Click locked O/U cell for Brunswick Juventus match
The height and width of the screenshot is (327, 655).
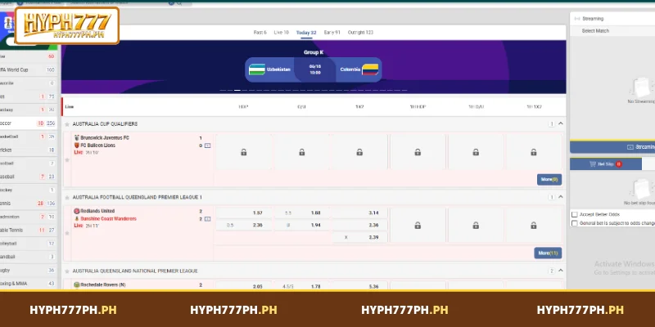(x=301, y=152)
